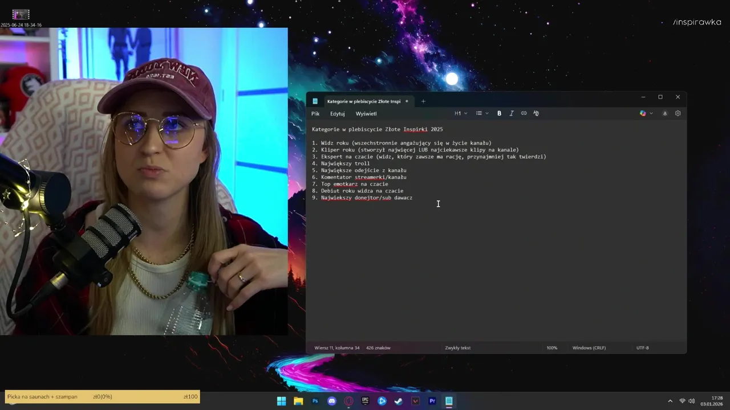Close the tab via its unsaved dot

point(407,101)
